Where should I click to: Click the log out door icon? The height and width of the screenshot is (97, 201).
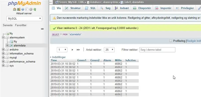(19, 9)
